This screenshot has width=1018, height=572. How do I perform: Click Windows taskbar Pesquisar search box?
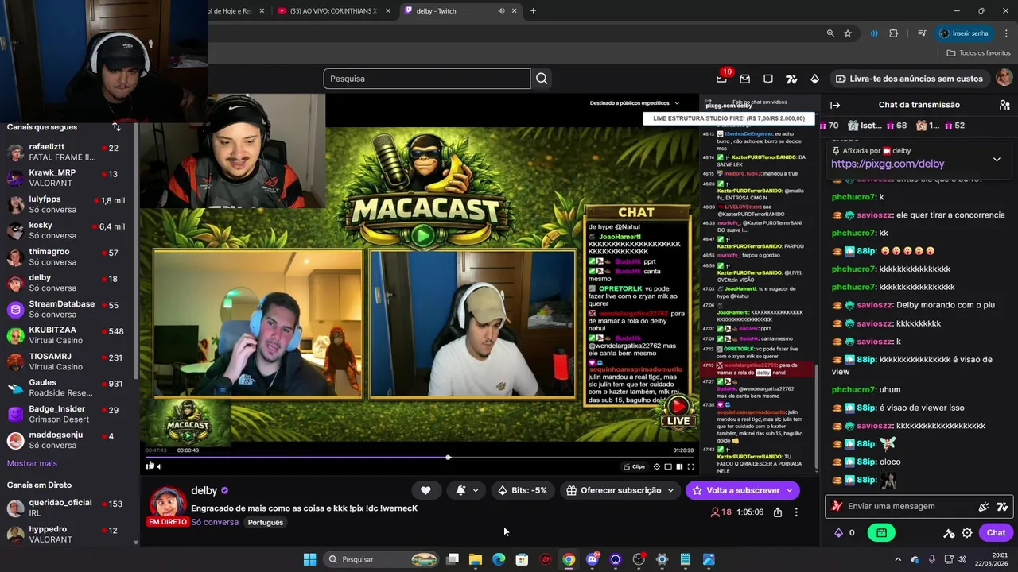383,559
